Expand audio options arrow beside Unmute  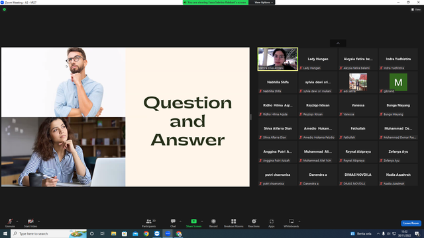tap(17, 221)
